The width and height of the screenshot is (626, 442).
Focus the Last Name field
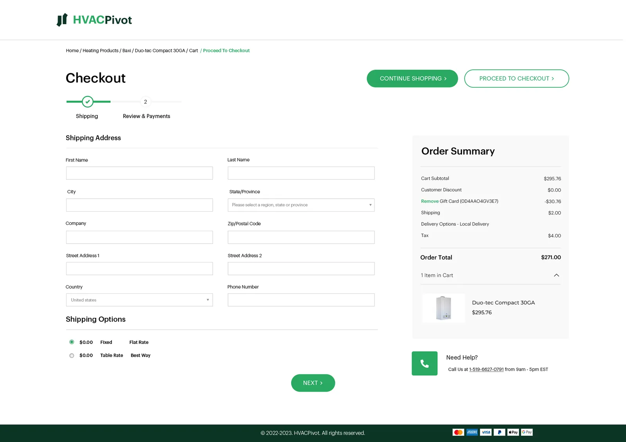[301, 173]
